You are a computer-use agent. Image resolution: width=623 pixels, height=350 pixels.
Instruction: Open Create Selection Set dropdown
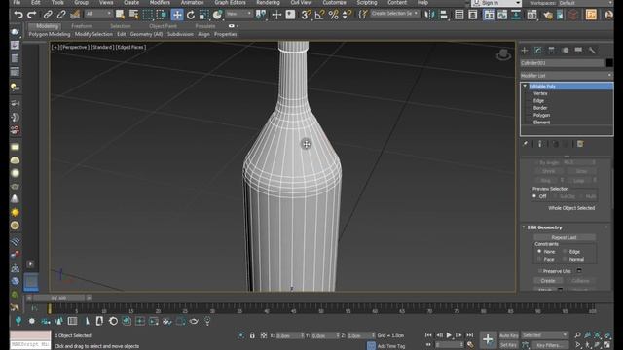click(394, 14)
